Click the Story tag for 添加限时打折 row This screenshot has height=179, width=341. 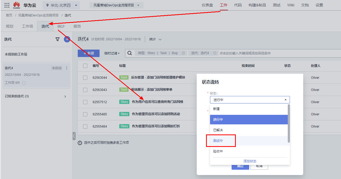pos(124,126)
